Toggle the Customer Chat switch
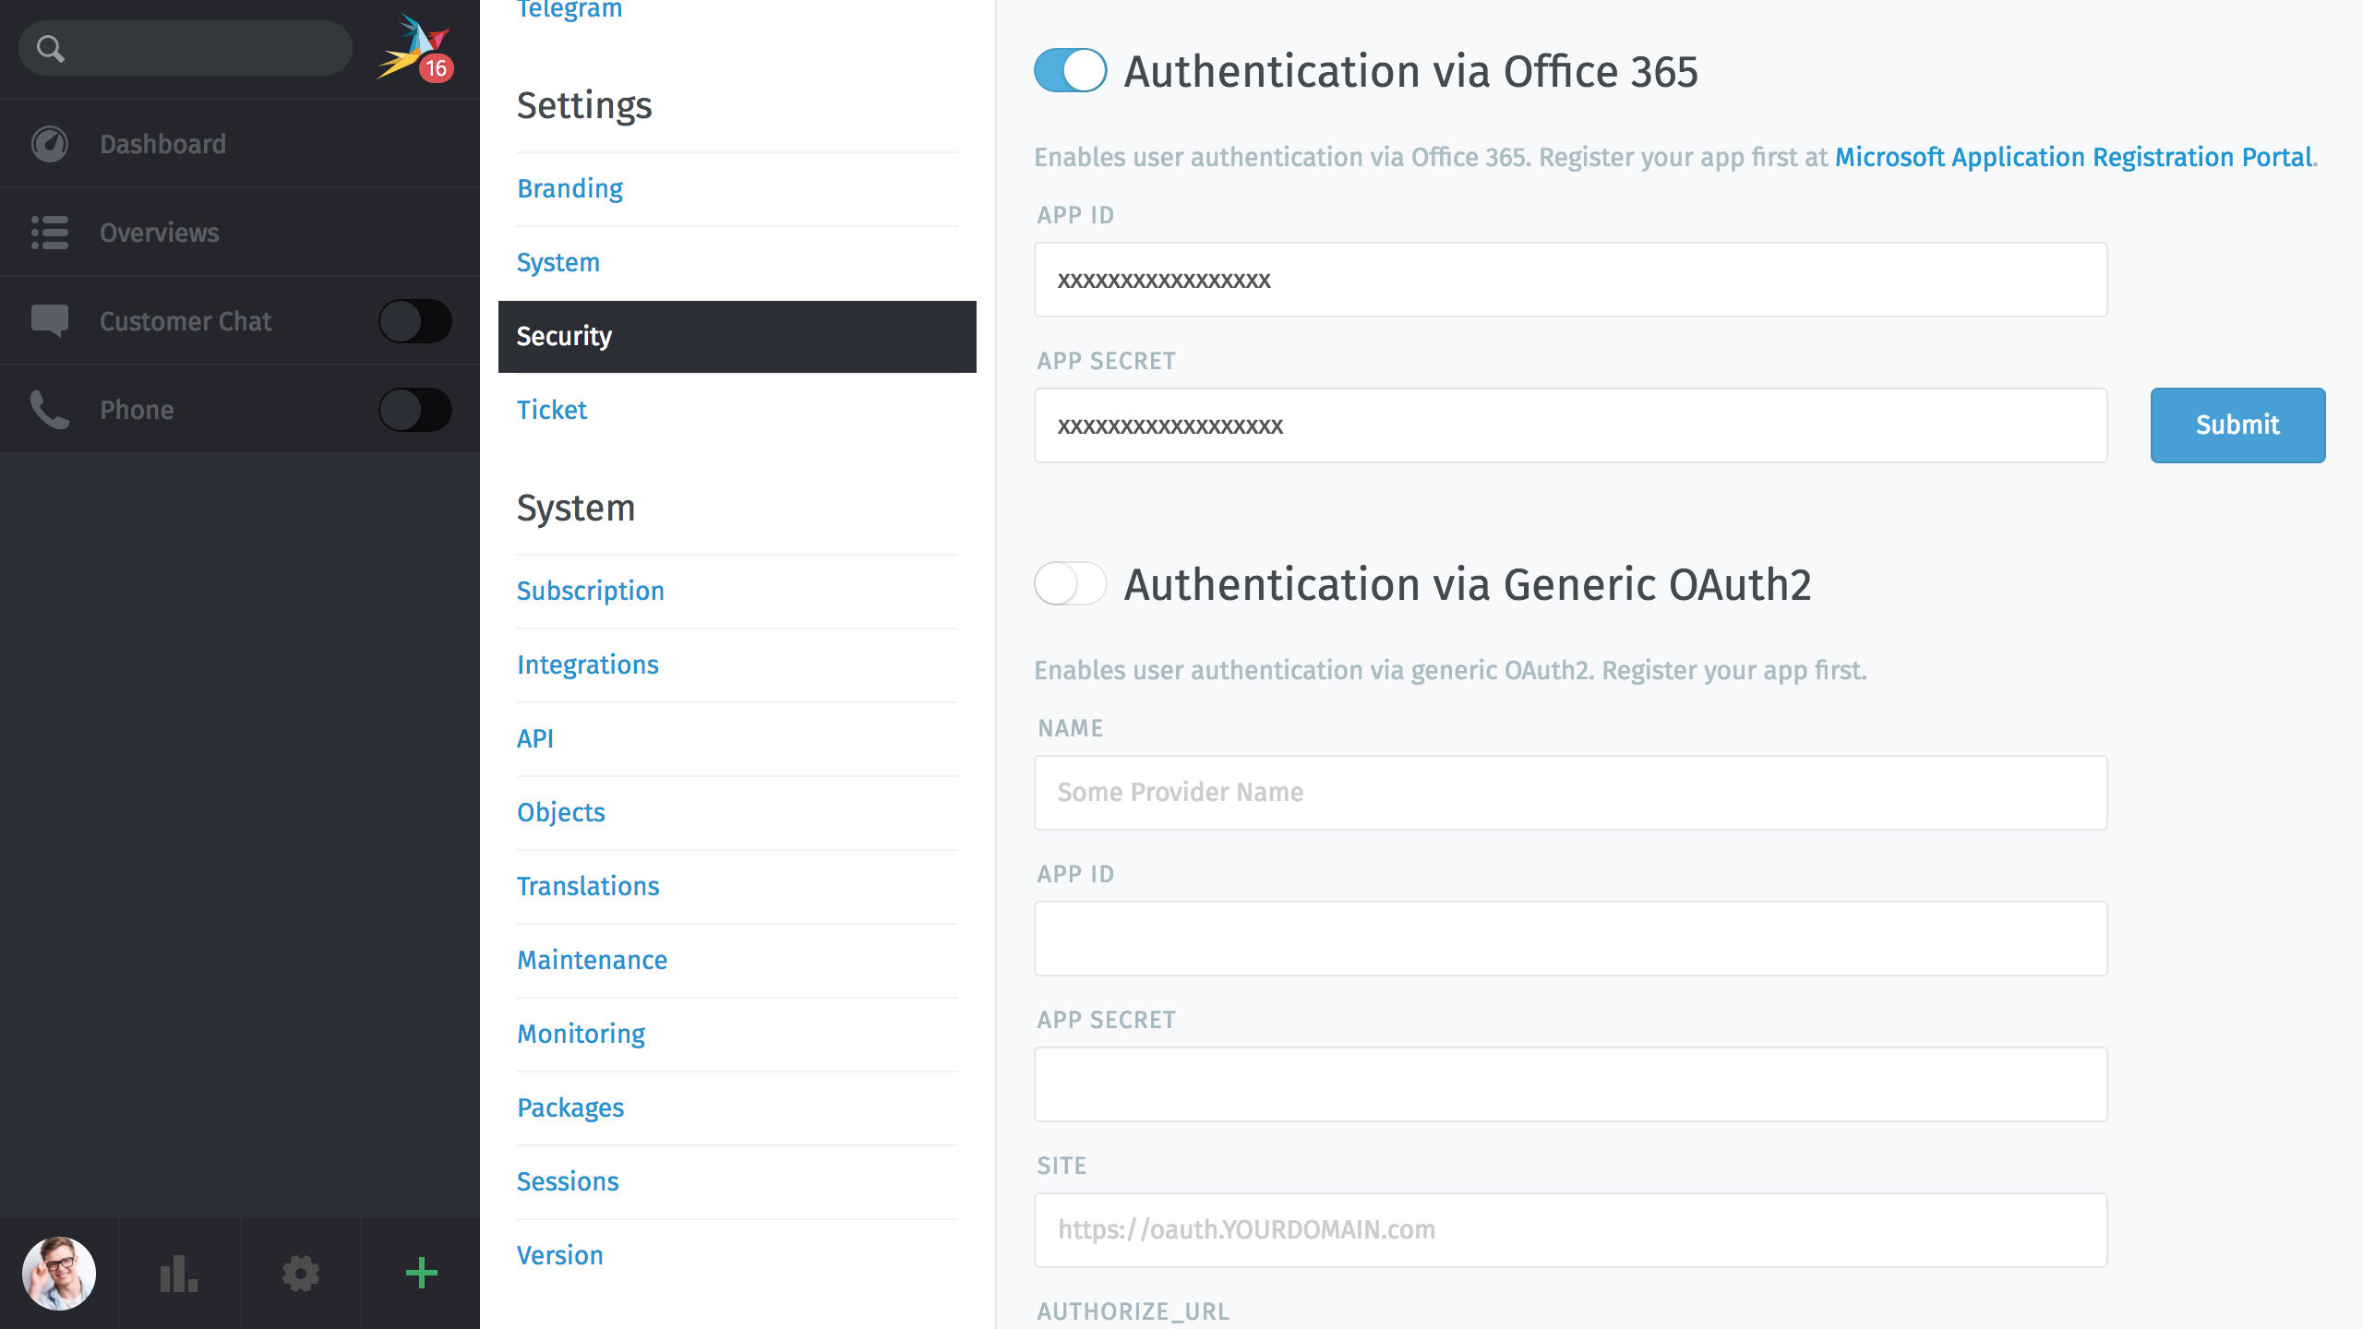The image size is (2363, 1329). click(x=415, y=321)
